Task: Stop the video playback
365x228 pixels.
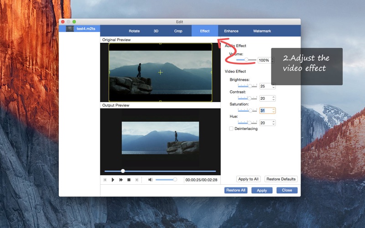Action: (x=129, y=180)
